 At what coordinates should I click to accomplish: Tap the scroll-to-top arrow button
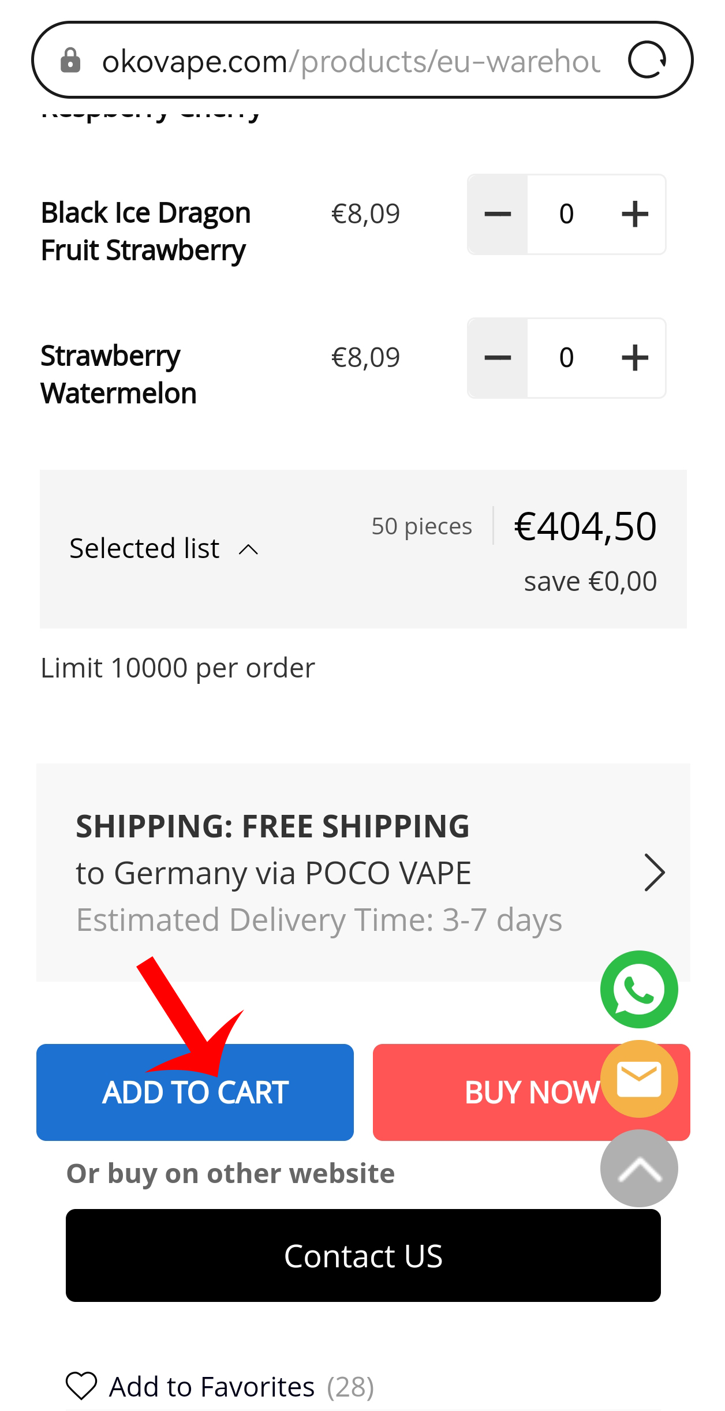tap(638, 1168)
